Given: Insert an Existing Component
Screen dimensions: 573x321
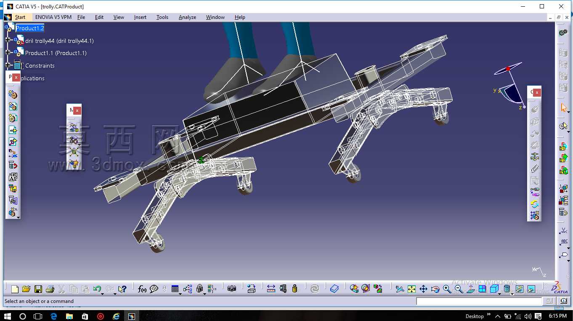Looking at the screenshot, I should point(13,130).
